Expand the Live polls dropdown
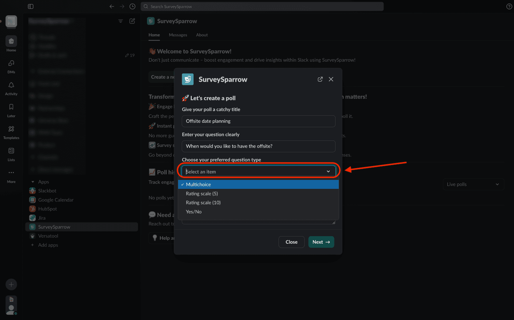The height and width of the screenshot is (320, 514). point(473,185)
